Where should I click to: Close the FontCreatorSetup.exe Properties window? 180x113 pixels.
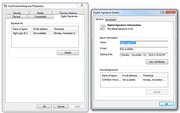82,5
